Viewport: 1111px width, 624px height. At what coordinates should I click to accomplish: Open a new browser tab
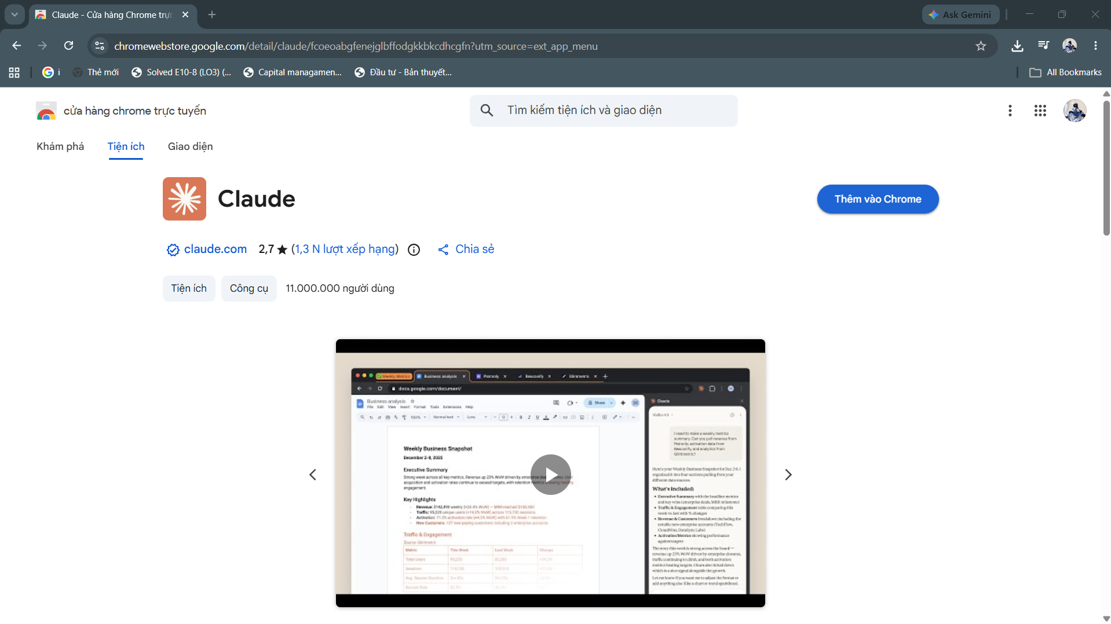[x=212, y=14]
